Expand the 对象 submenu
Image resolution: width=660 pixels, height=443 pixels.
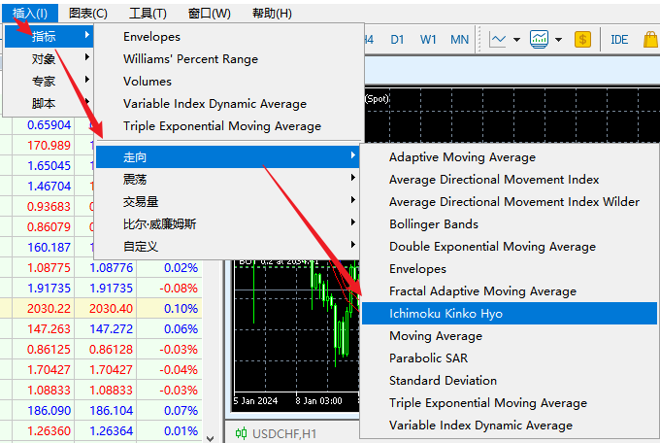coord(49,58)
